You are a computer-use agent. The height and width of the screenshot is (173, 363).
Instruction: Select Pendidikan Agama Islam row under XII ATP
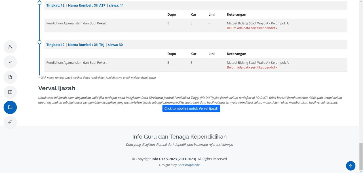196,26
